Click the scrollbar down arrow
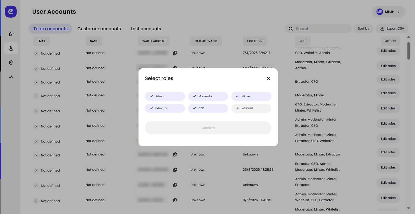This screenshot has height=214, width=415. [x=409, y=208]
